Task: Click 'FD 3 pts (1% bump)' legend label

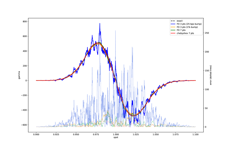Action: [187, 27]
